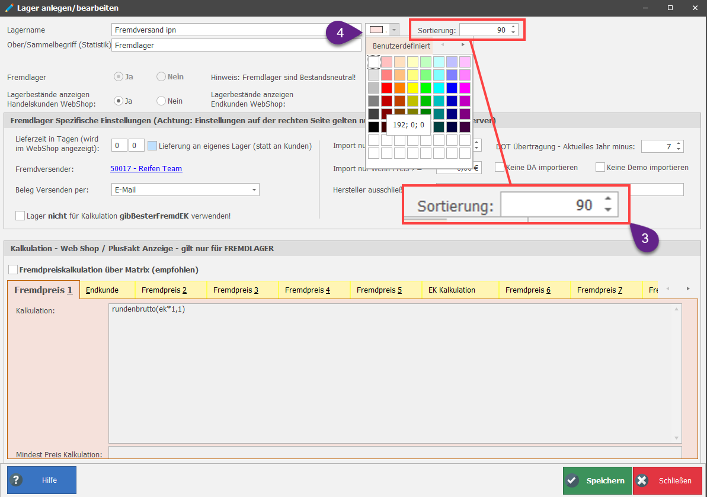Decrease DOT Übertragung year offset
Image resolution: width=707 pixels, height=497 pixels.
coord(679,149)
